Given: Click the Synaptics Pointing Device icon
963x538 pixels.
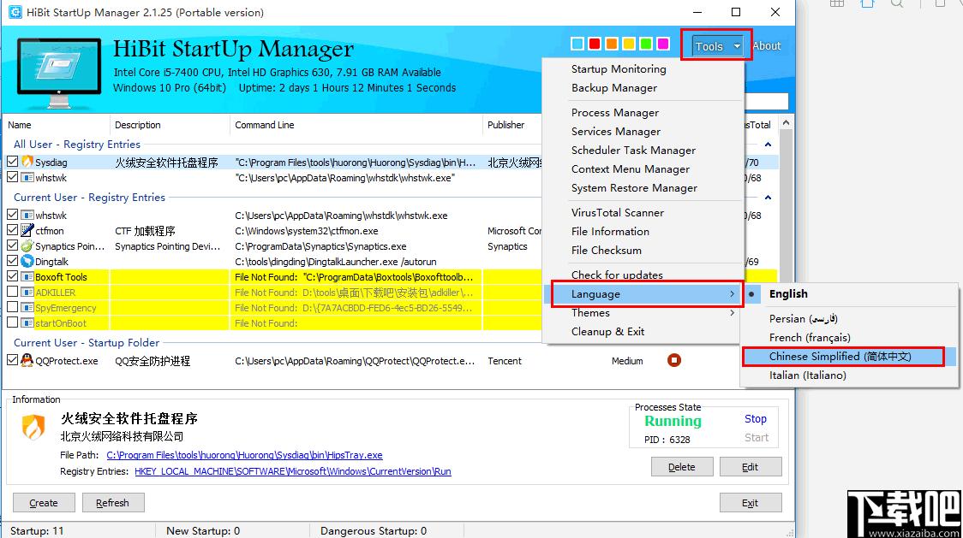Looking at the screenshot, I should 27,246.
